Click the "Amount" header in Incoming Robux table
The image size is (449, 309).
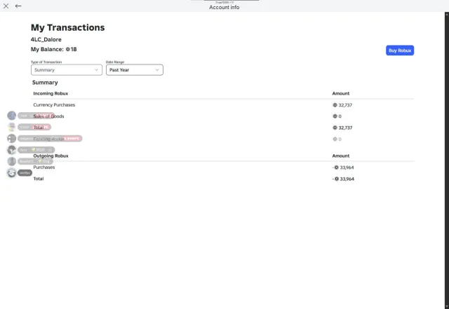click(x=341, y=94)
